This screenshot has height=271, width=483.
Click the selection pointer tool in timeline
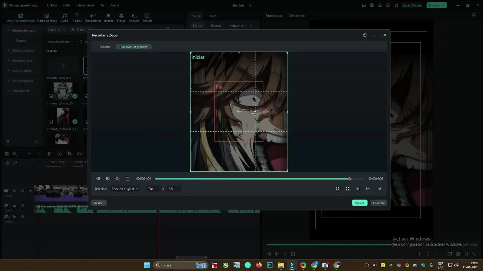coord(15,154)
